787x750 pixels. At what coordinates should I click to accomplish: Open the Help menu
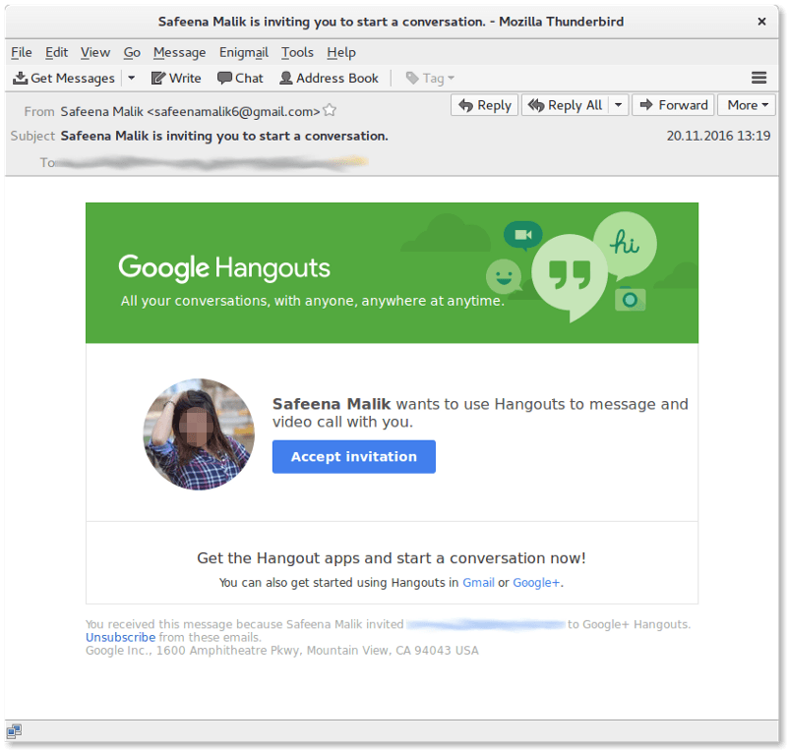341,53
